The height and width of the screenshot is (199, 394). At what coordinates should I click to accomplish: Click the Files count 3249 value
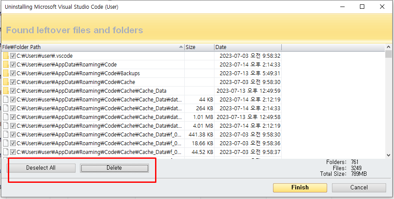pyautogui.click(x=356, y=168)
